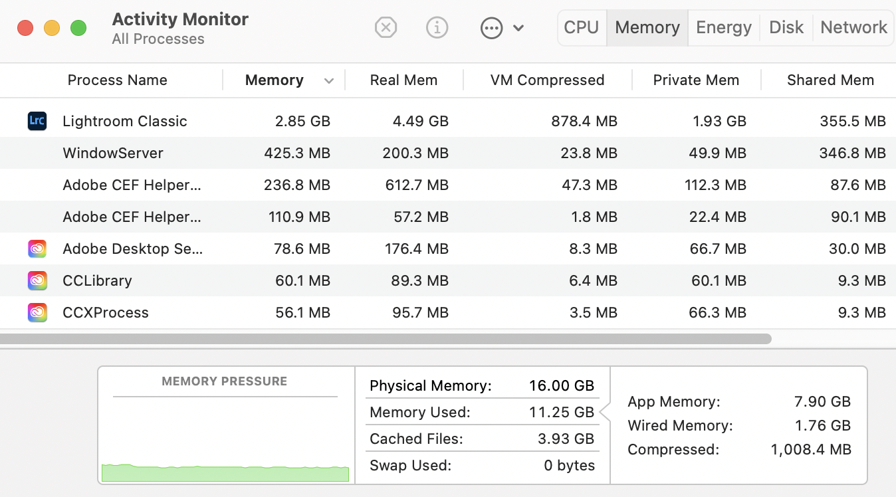Click WindowServer's 346.8 MB shared memory value
Screen dimensions: 896x497
(853, 153)
